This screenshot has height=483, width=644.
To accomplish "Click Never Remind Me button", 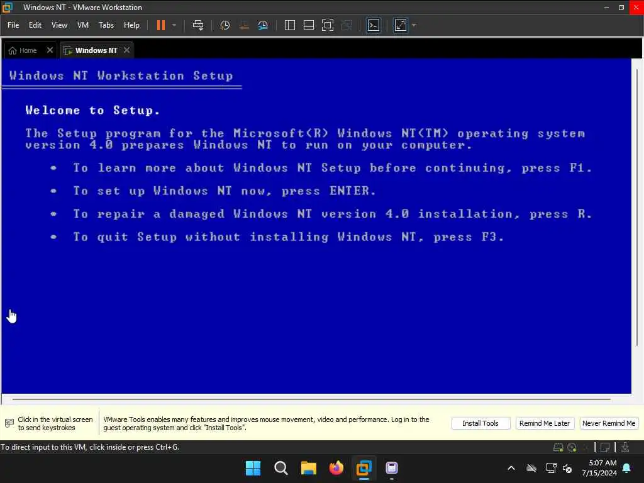I will click(609, 423).
